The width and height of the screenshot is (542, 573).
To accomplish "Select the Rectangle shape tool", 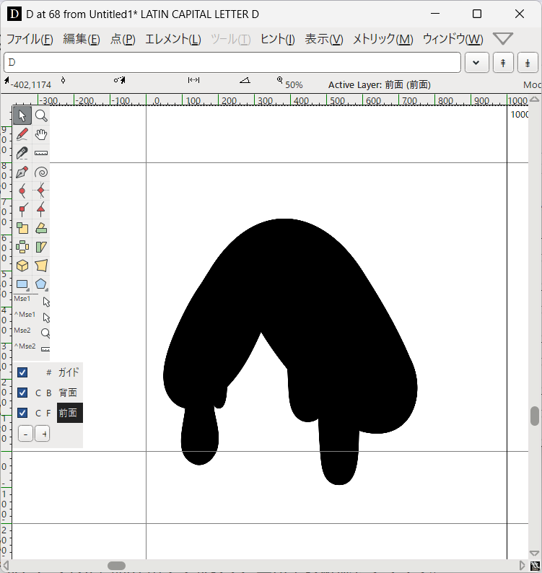I will coord(22,284).
